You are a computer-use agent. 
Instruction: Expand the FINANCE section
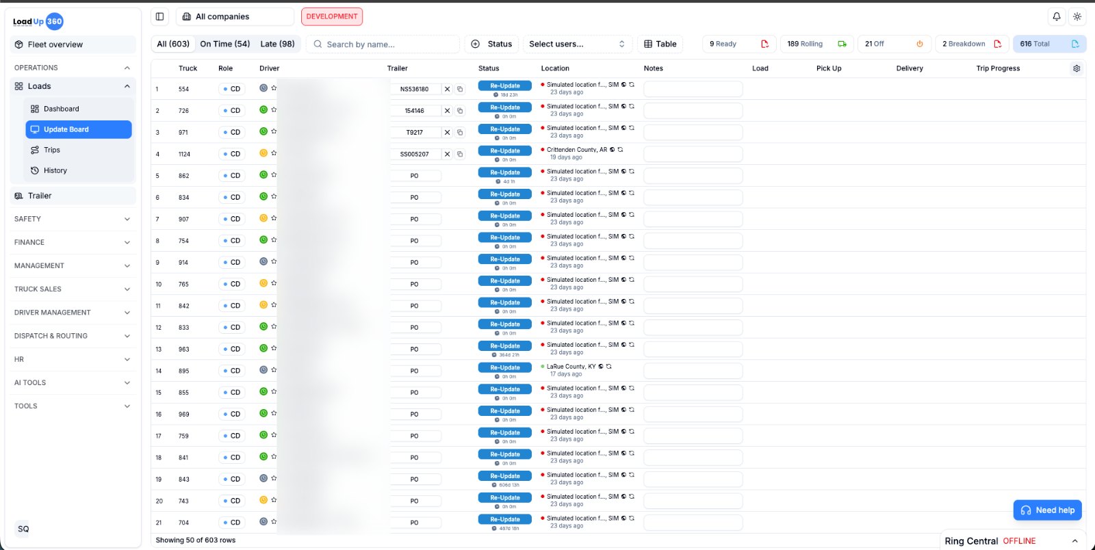pyautogui.click(x=72, y=242)
